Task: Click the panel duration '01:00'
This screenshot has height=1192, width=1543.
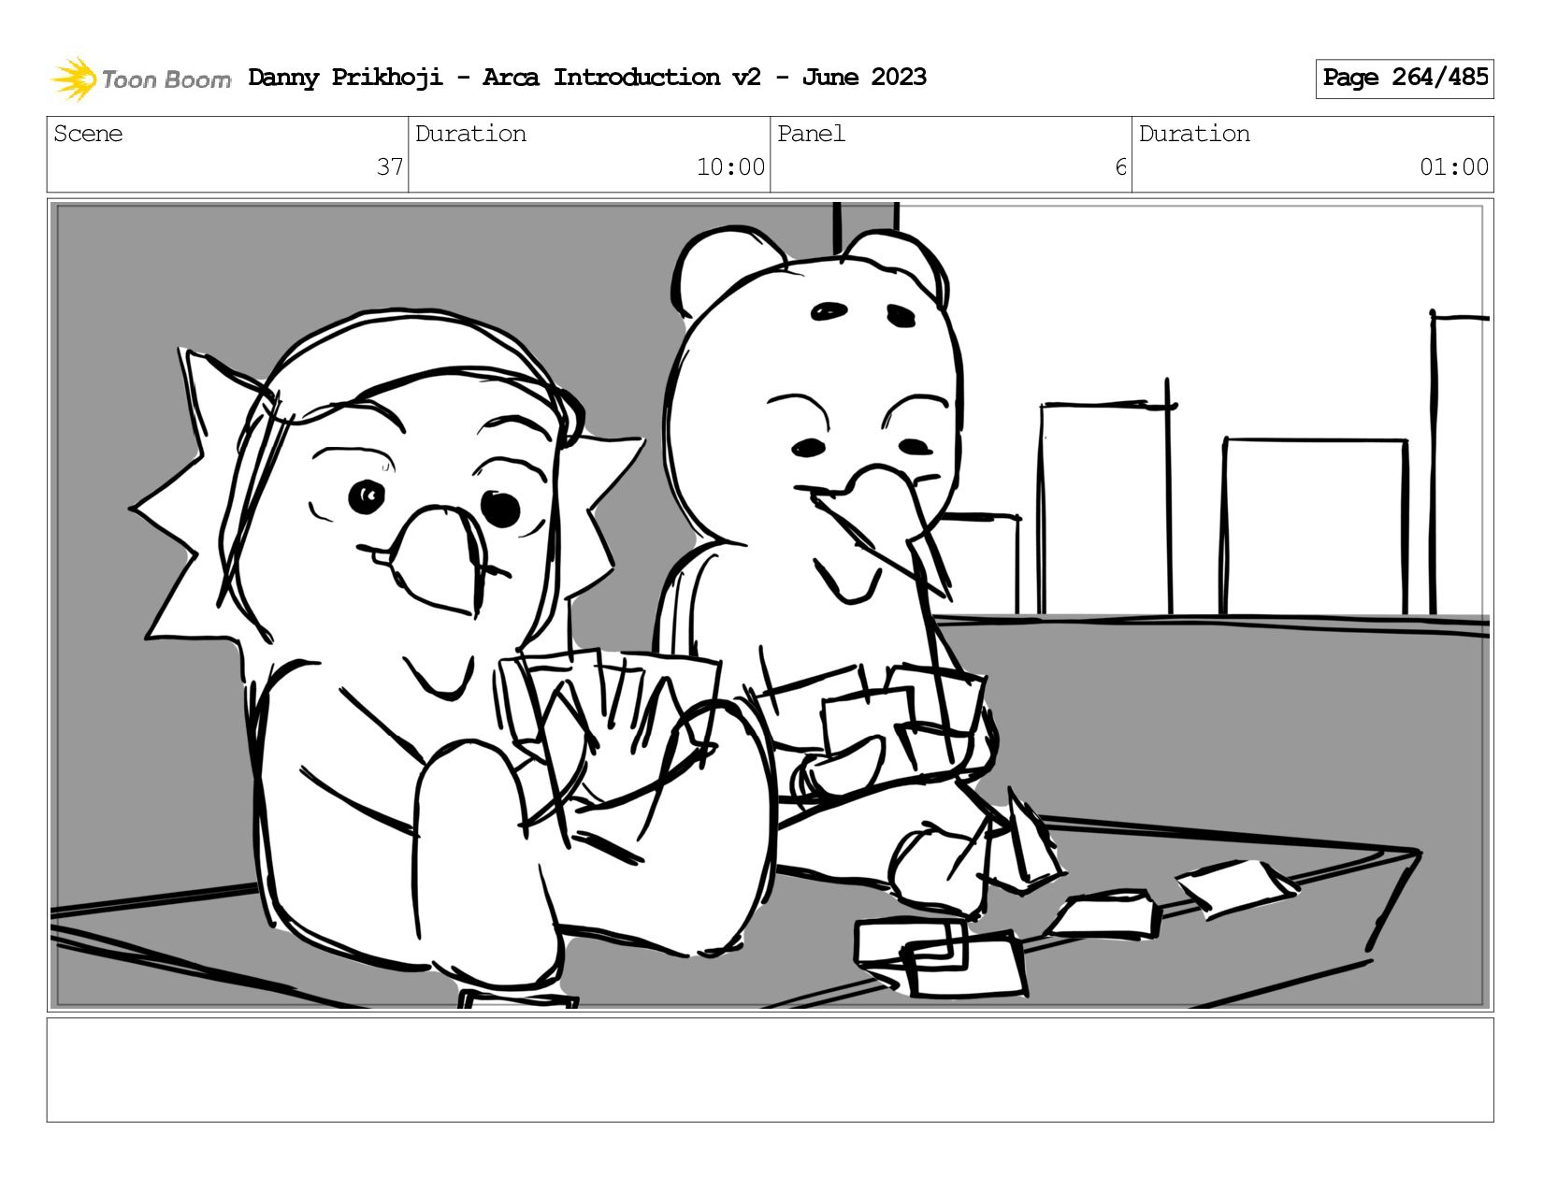Action: pyautogui.click(x=1454, y=167)
